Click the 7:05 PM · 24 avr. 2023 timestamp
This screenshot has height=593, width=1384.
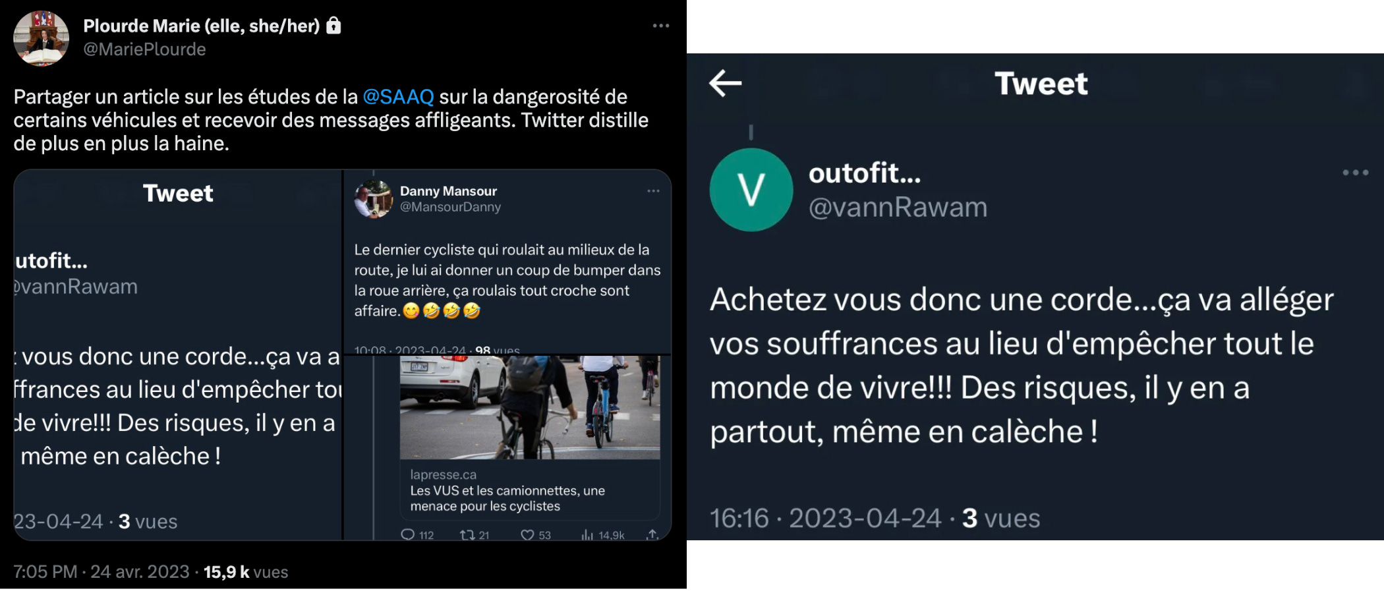(101, 571)
